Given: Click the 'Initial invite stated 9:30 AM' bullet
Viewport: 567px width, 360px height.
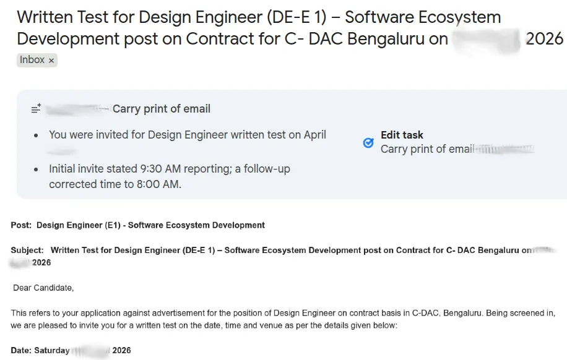Looking at the screenshot, I should (170, 176).
